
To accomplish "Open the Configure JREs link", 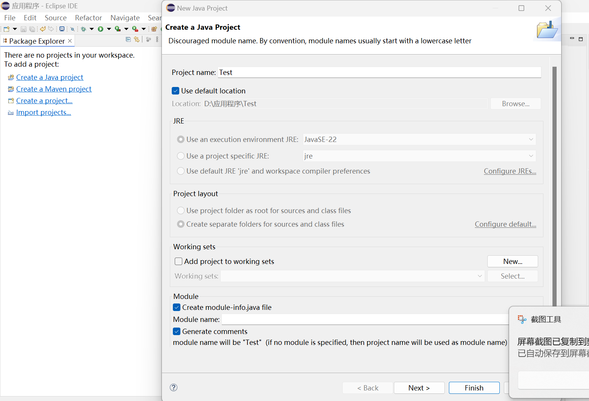I will (x=510, y=171).
